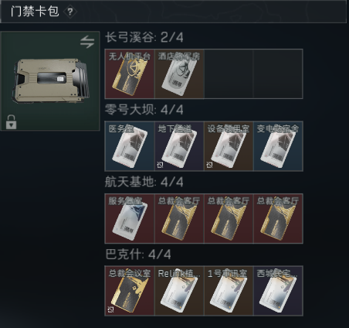The image size is (349, 328).
Task: Select the 设备领用室 keycard
Action: click(x=229, y=146)
